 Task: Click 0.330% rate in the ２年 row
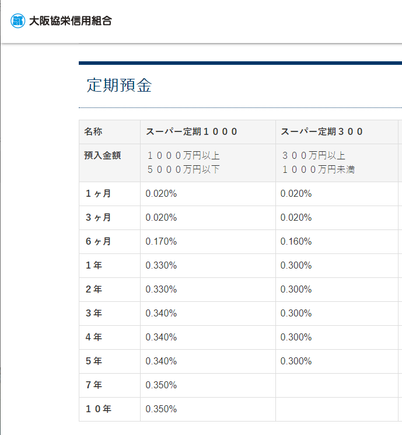[x=161, y=290]
